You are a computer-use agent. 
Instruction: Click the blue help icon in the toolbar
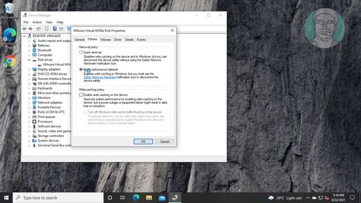[55, 29]
